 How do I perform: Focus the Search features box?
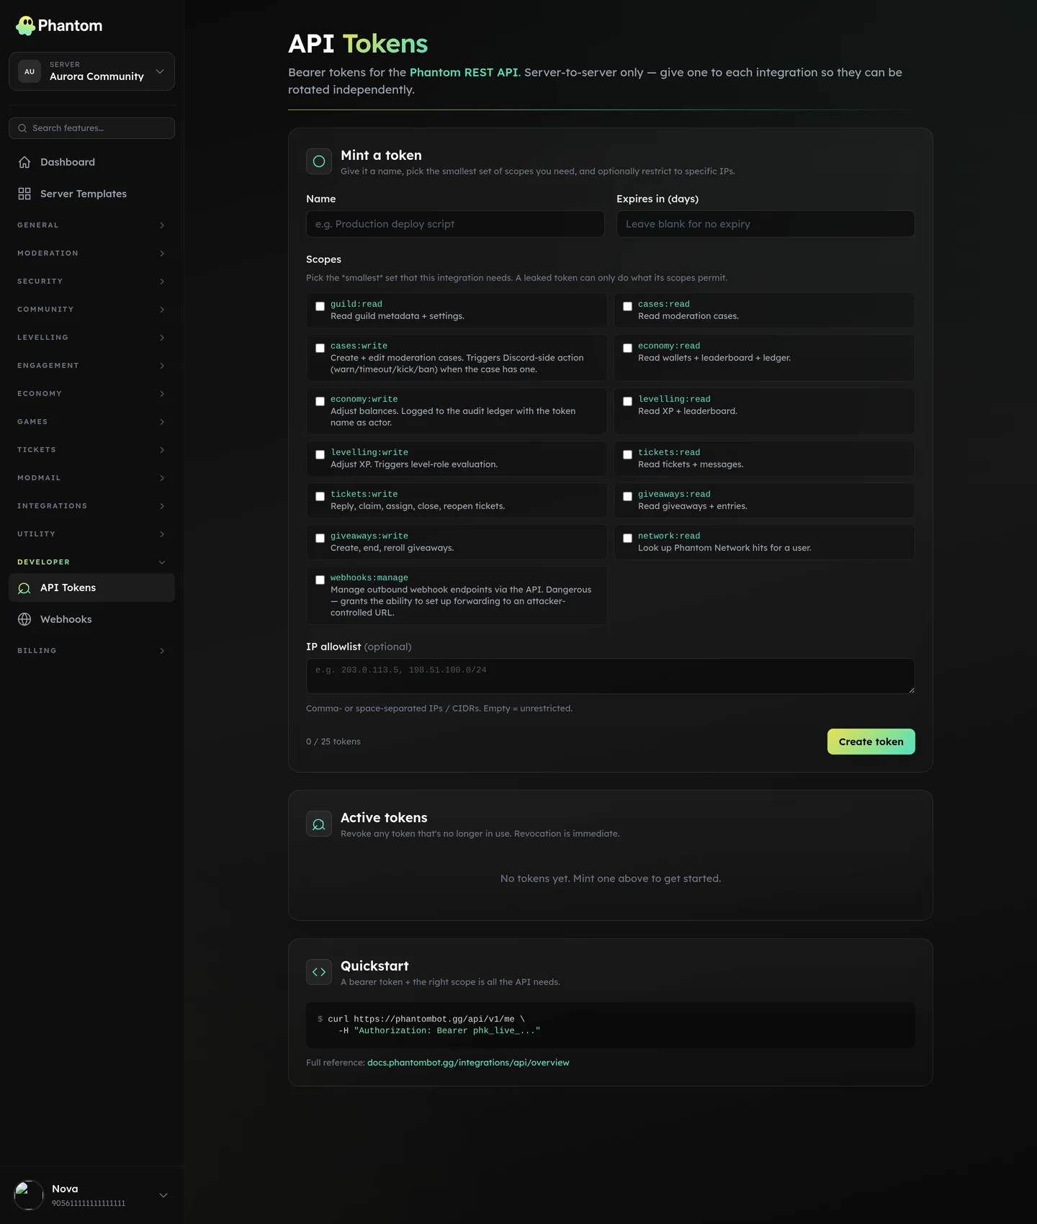coord(91,128)
